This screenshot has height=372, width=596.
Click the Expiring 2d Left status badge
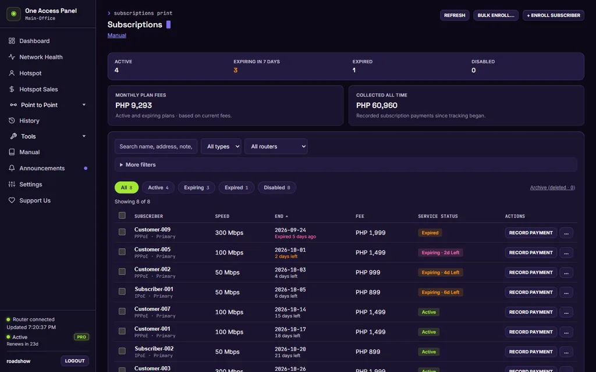pos(441,252)
